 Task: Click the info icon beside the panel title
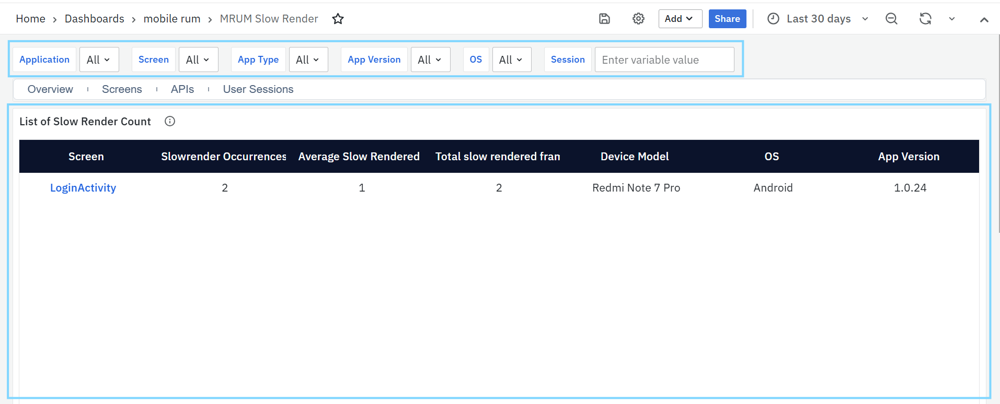pos(170,121)
